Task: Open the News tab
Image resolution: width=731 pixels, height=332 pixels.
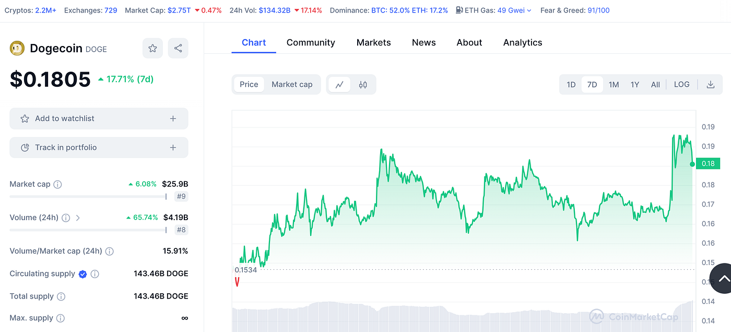Action: pyautogui.click(x=424, y=43)
